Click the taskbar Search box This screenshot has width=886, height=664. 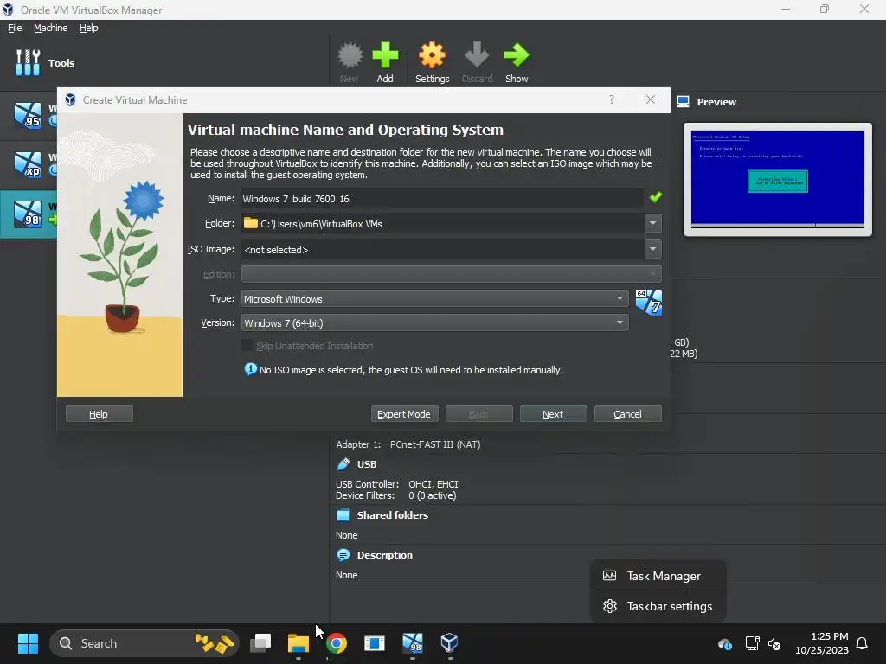click(x=144, y=643)
